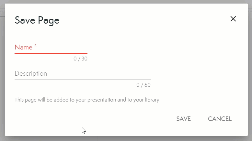Click the word "Page" in dialog title
The width and height of the screenshot is (252, 141).
pyautogui.click(x=49, y=21)
